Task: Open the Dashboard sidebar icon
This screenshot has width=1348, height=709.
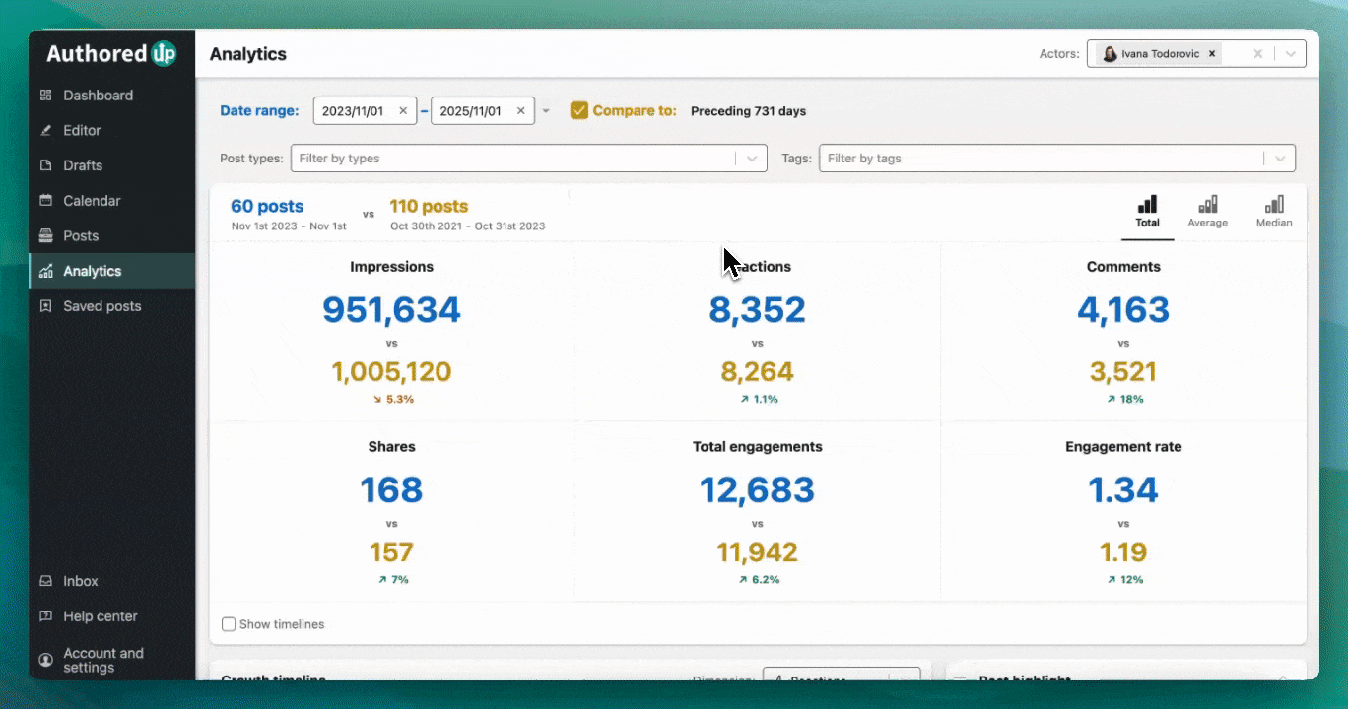Action: [x=45, y=96]
